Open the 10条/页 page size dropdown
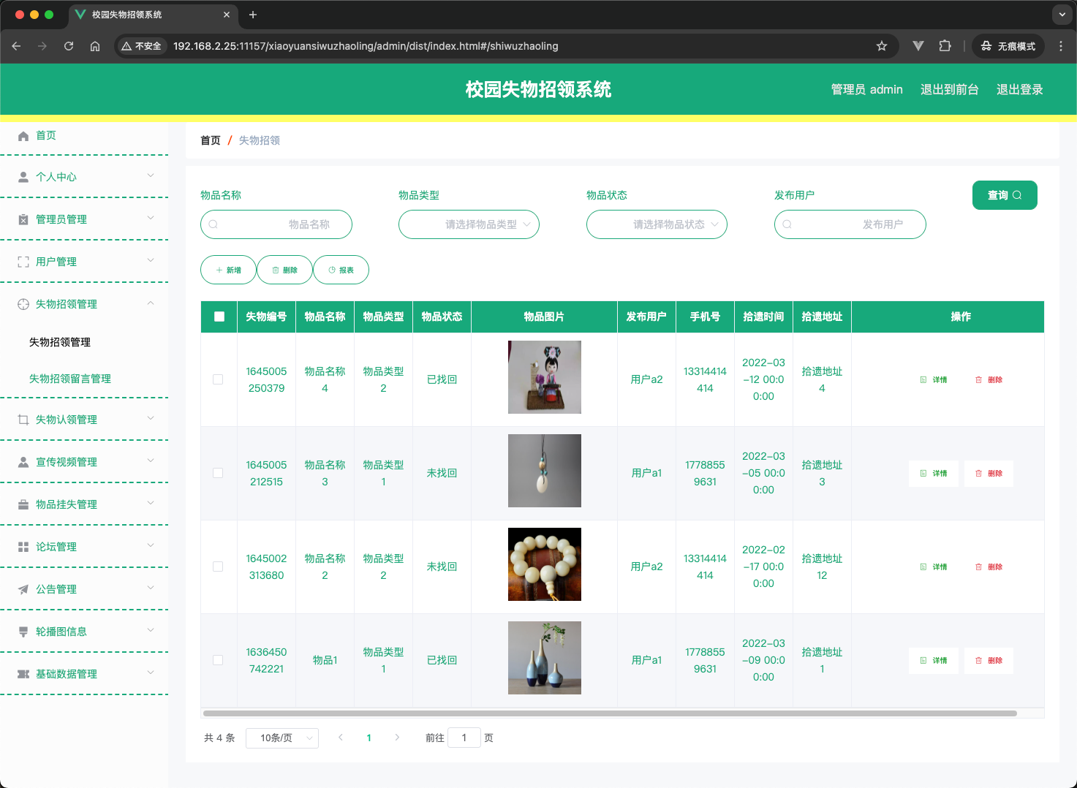This screenshot has height=788, width=1077. pyautogui.click(x=282, y=738)
